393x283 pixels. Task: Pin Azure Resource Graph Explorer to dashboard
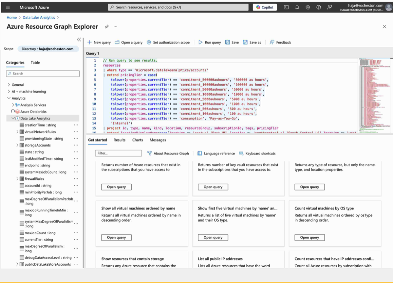(107, 27)
